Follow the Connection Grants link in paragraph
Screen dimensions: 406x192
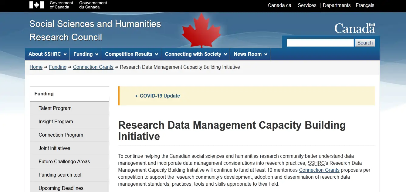319,170
